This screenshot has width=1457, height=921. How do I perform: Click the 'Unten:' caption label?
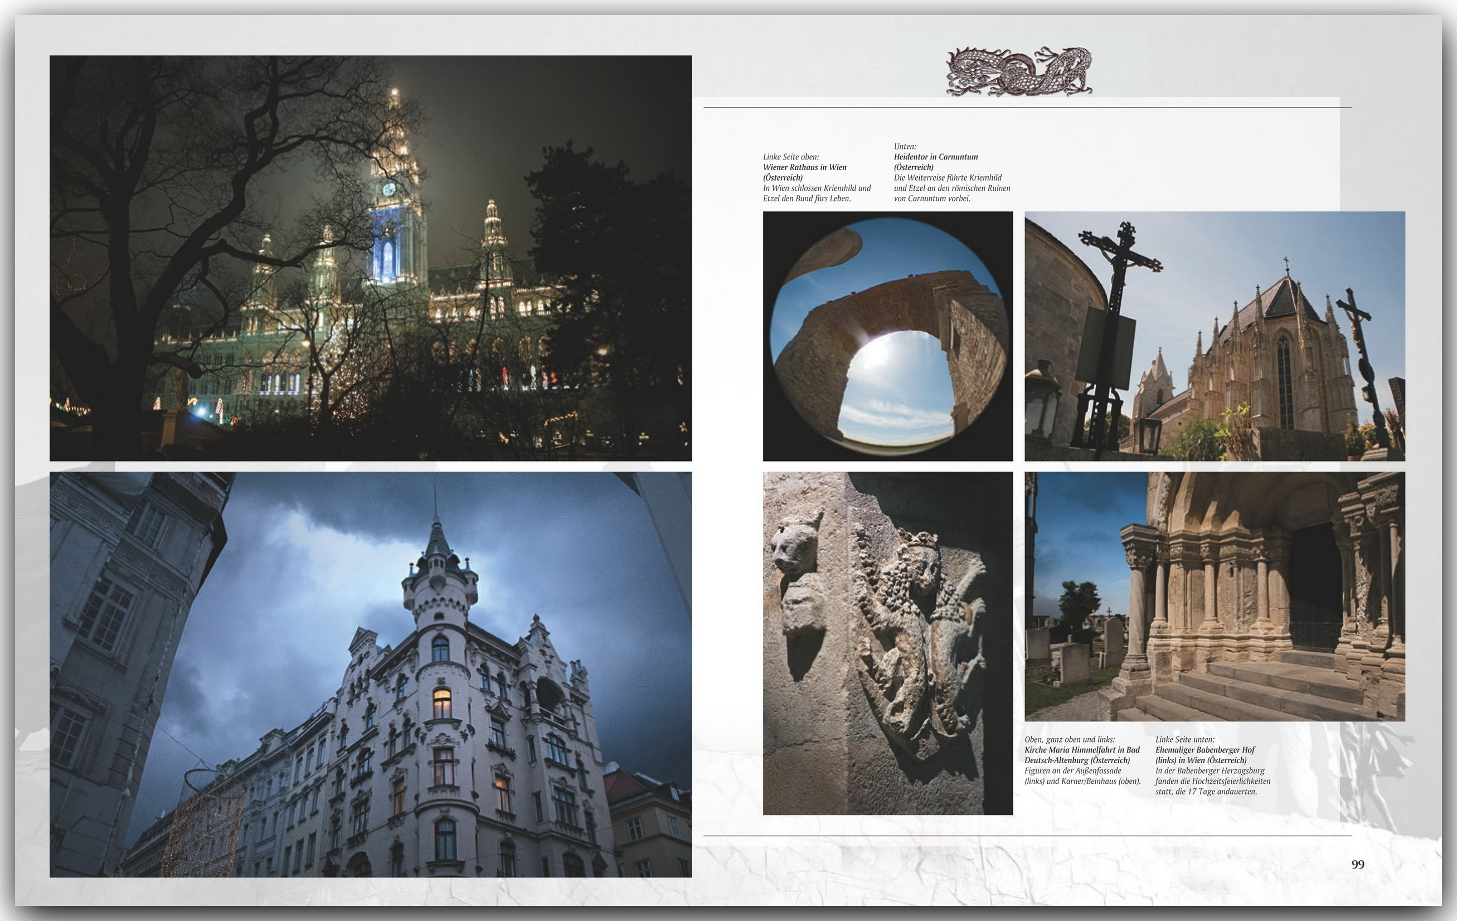[905, 147]
